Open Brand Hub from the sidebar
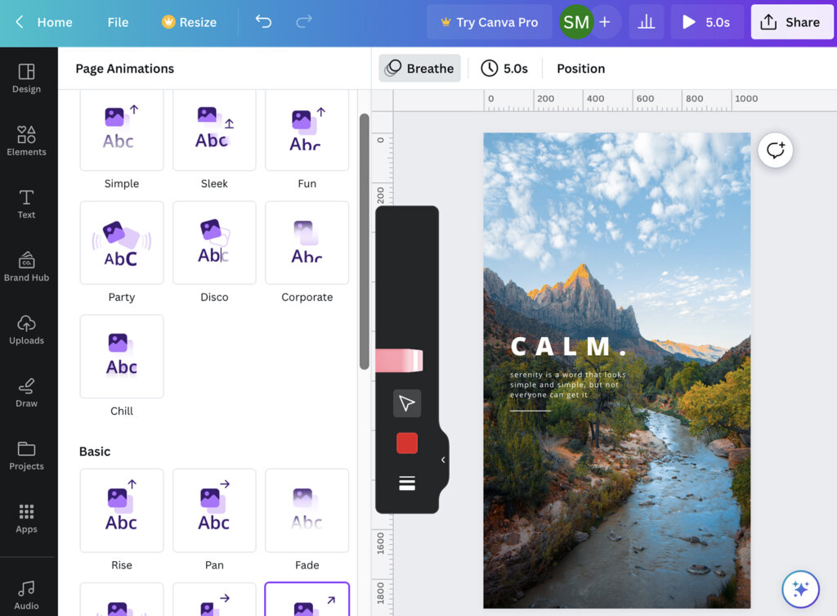 coord(27,266)
